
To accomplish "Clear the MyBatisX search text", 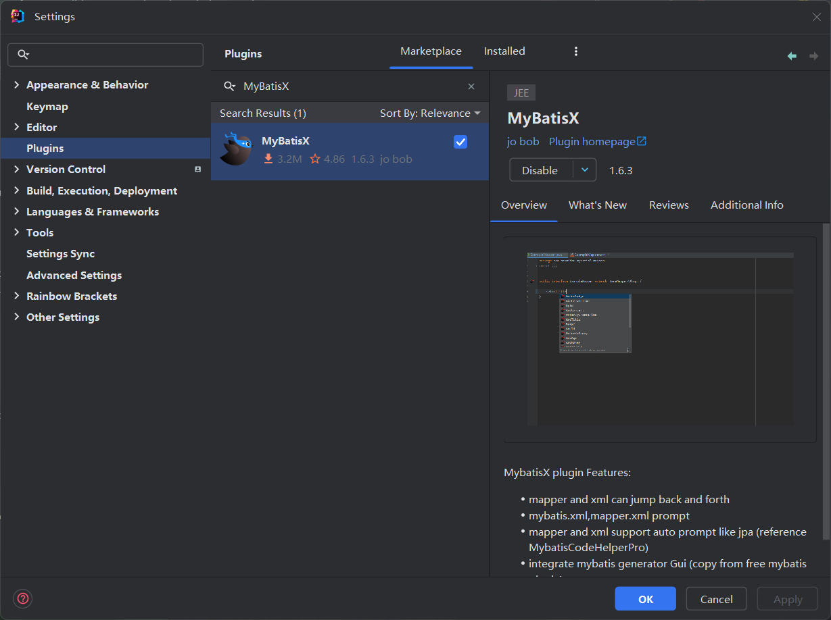I will (471, 86).
